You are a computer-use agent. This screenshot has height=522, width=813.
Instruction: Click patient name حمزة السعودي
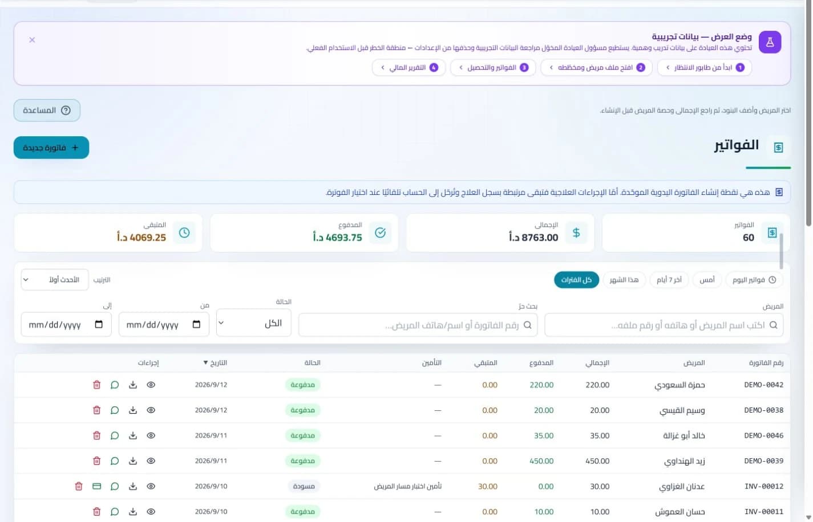(x=679, y=385)
